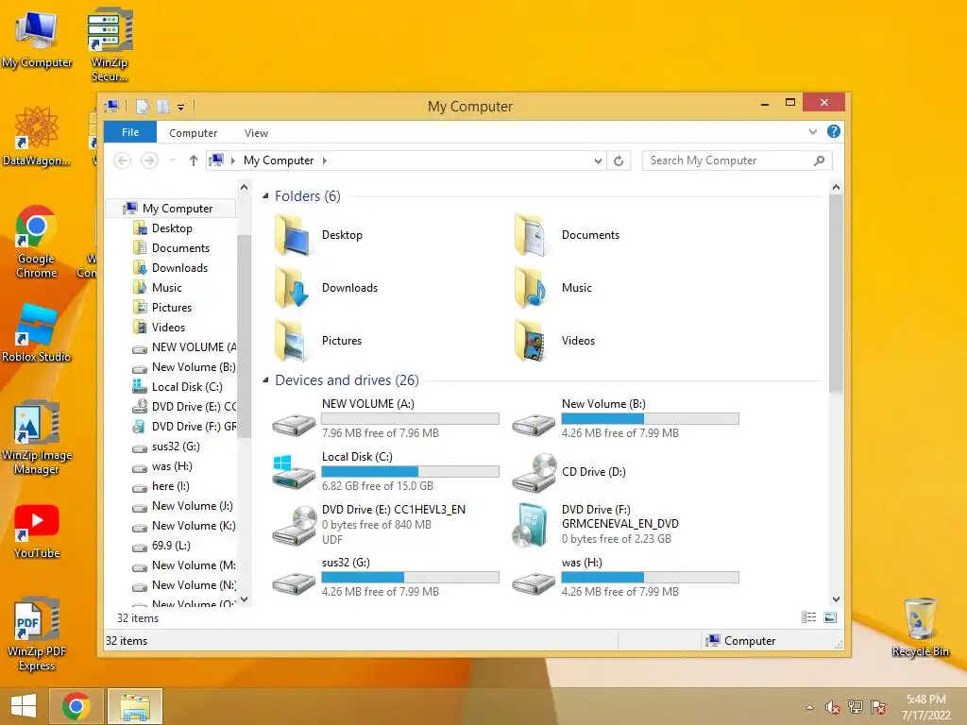Image resolution: width=967 pixels, height=725 pixels.
Task: Click the Back navigation arrow
Action: pos(122,160)
